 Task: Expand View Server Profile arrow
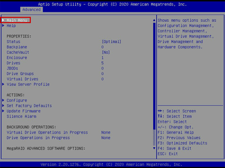coord(3,84)
